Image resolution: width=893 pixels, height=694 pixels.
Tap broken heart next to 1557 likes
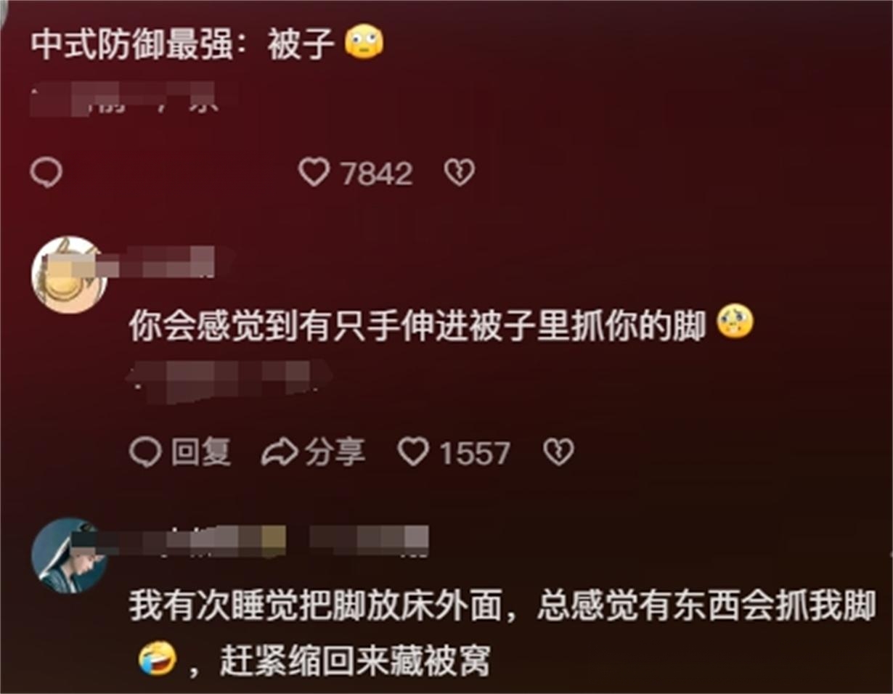tap(558, 453)
